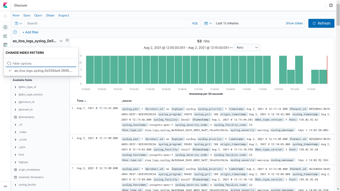340x191 pixels.
Task: Click the Inspect menu item
Action: point(64,15)
